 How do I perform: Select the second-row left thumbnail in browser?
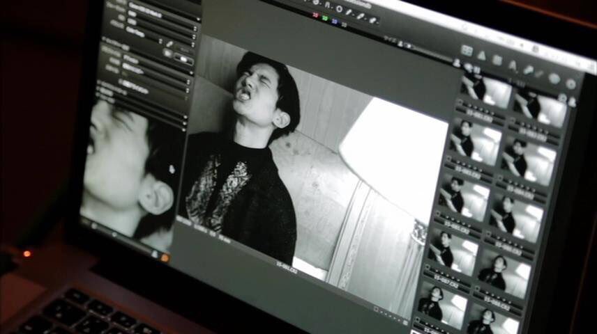click(476, 141)
